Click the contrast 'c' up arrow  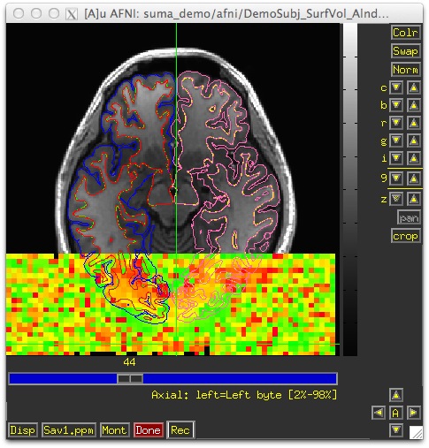pos(413,87)
